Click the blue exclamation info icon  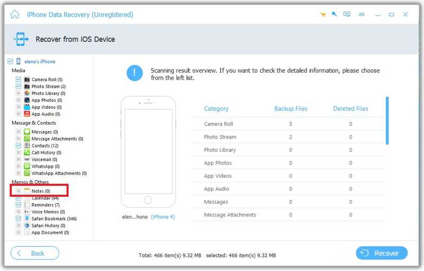135,73
